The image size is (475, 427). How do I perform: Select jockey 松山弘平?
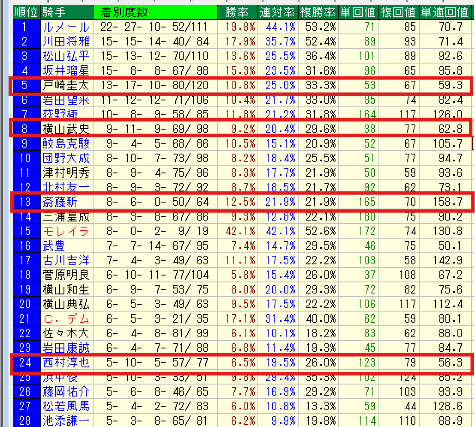(x=66, y=56)
